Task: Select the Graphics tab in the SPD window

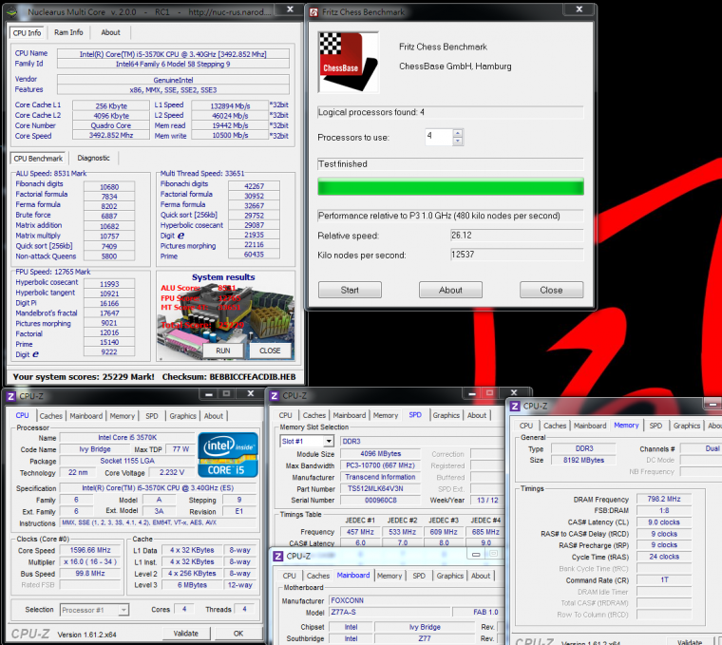Action: tap(446, 415)
